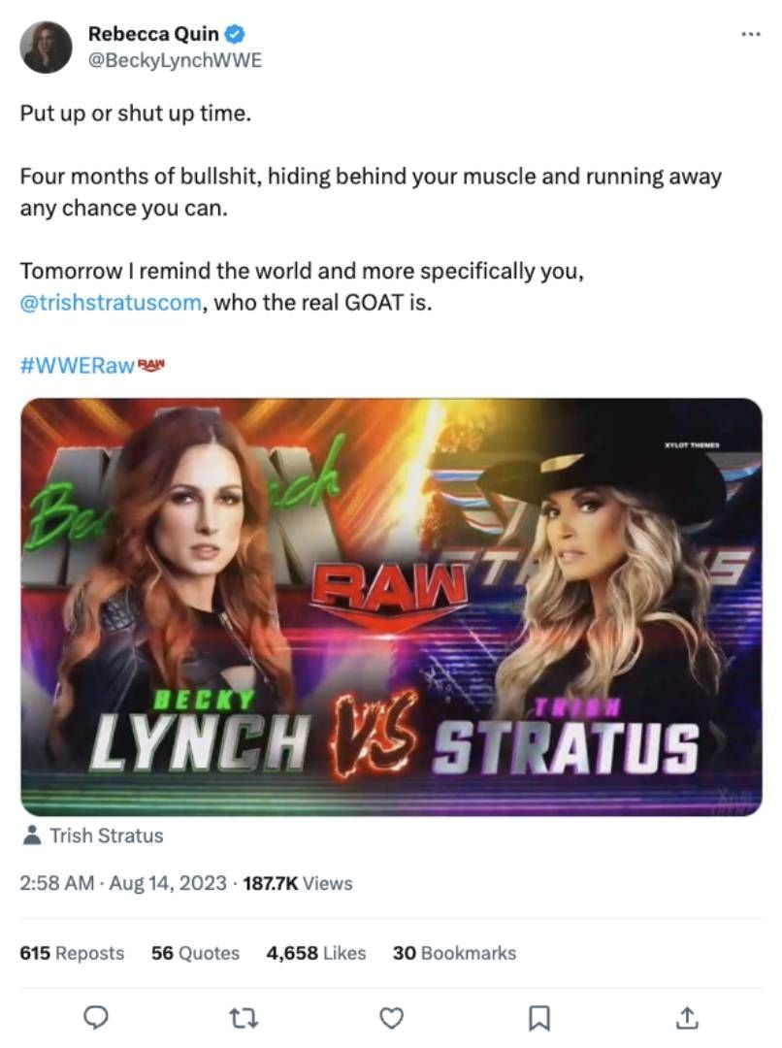The height and width of the screenshot is (1048, 782).
Task: Open the Lynch vs Stratus match image
Action: (391, 606)
